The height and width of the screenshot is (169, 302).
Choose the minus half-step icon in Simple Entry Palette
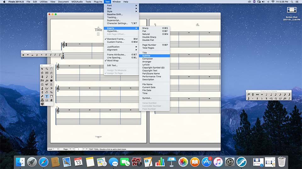[276, 99]
